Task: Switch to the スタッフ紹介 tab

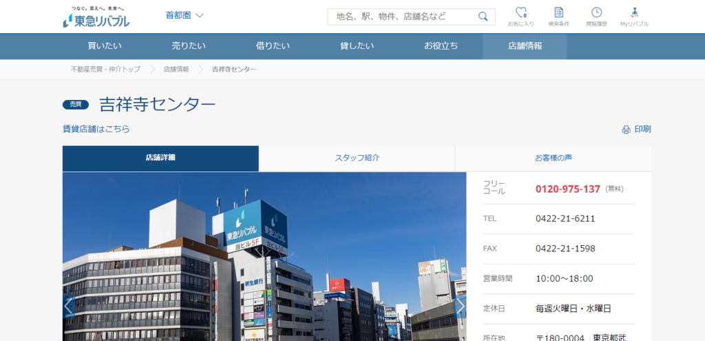Action: point(357,158)
